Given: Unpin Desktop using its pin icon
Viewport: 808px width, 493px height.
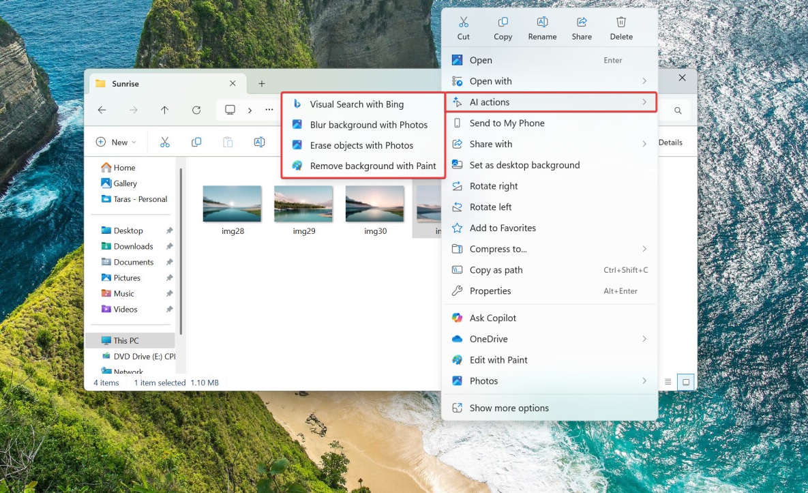Looking at the screenshot, I should (169, 230).
